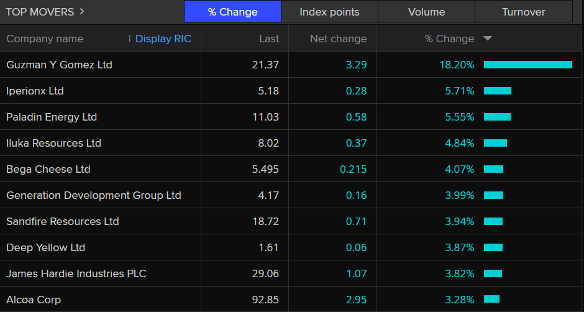
Task: Click last price 4.17
Action: point(268,195)
